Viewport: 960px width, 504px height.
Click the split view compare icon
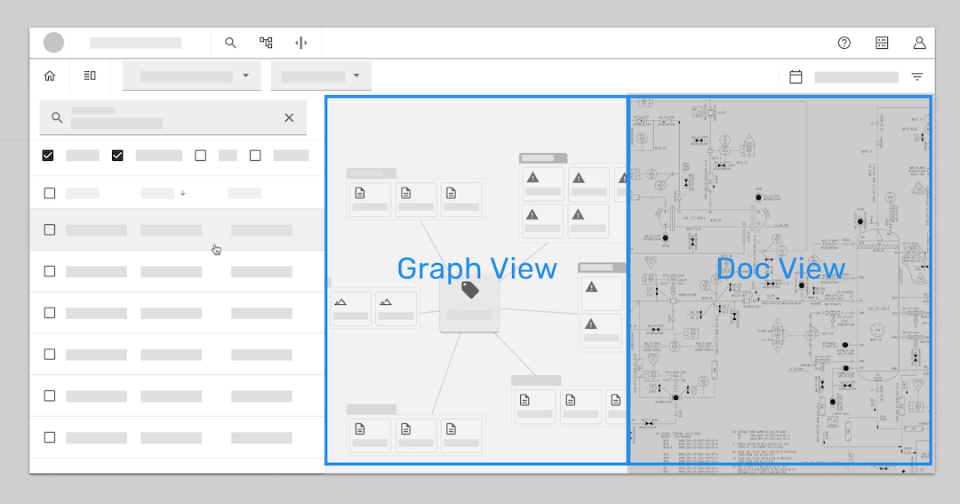(301, 43)
